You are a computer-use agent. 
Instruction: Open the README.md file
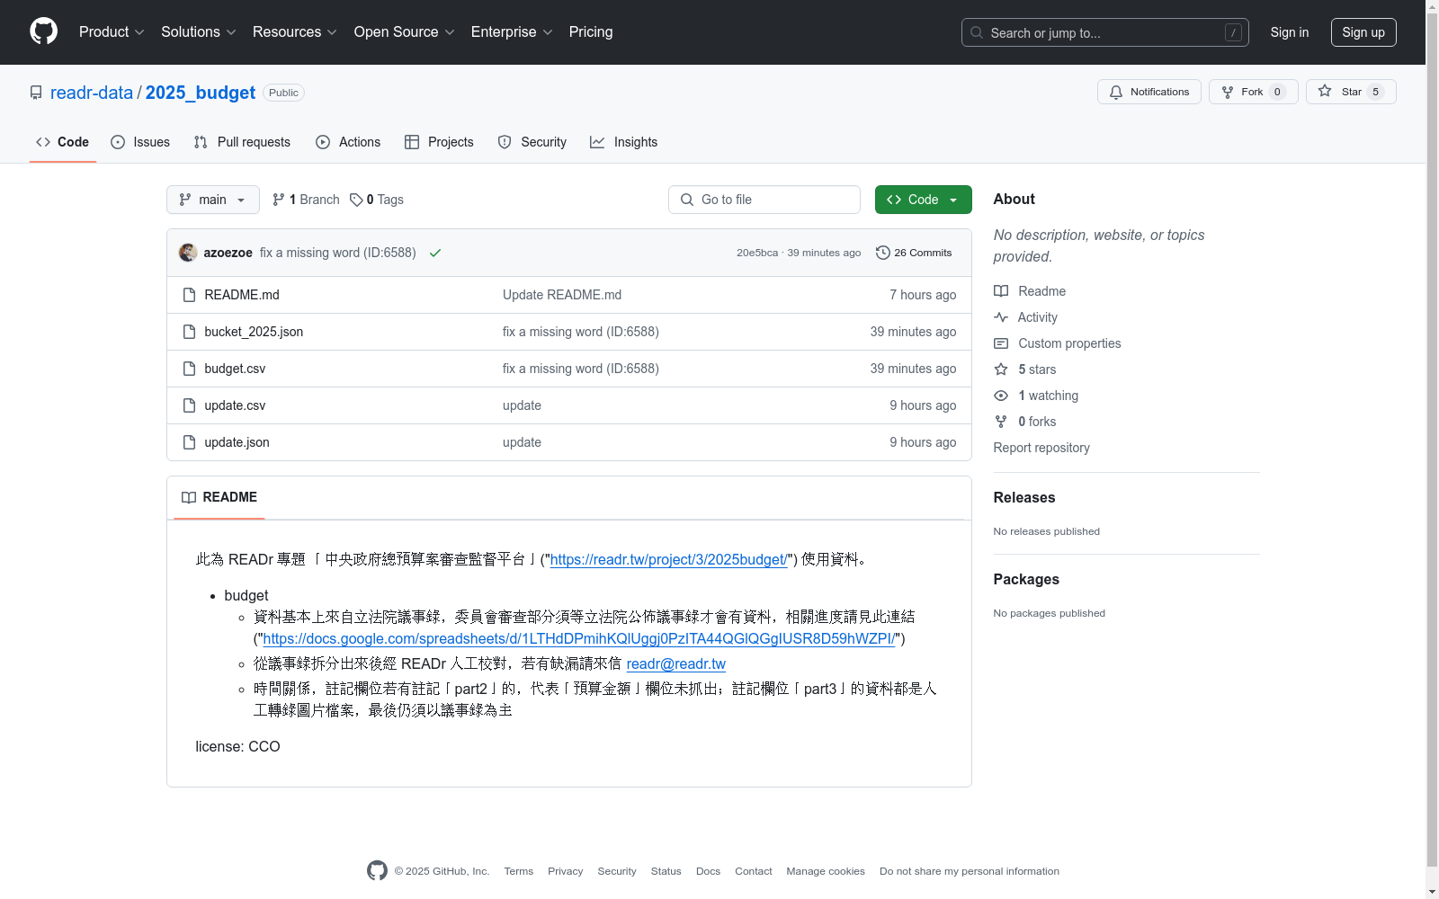click(x=242, y=295)
